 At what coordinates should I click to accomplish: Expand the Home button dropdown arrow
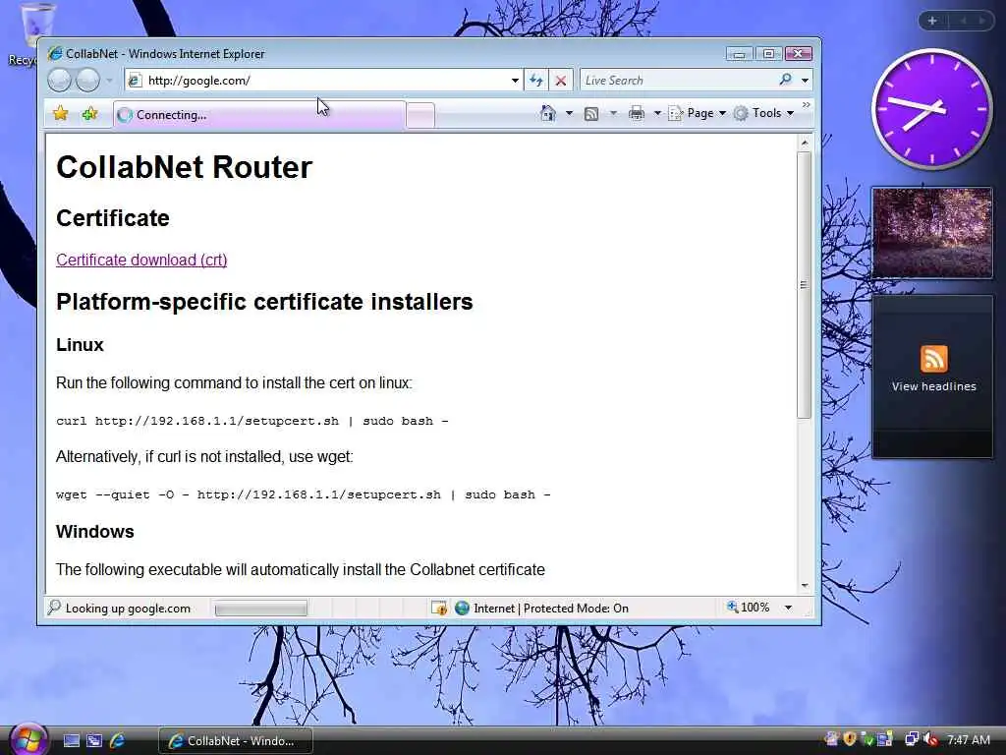pos(569,114)
